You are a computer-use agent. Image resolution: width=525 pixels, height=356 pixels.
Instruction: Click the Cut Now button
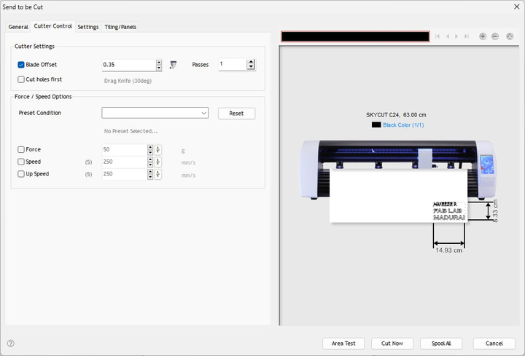[392, 344]
